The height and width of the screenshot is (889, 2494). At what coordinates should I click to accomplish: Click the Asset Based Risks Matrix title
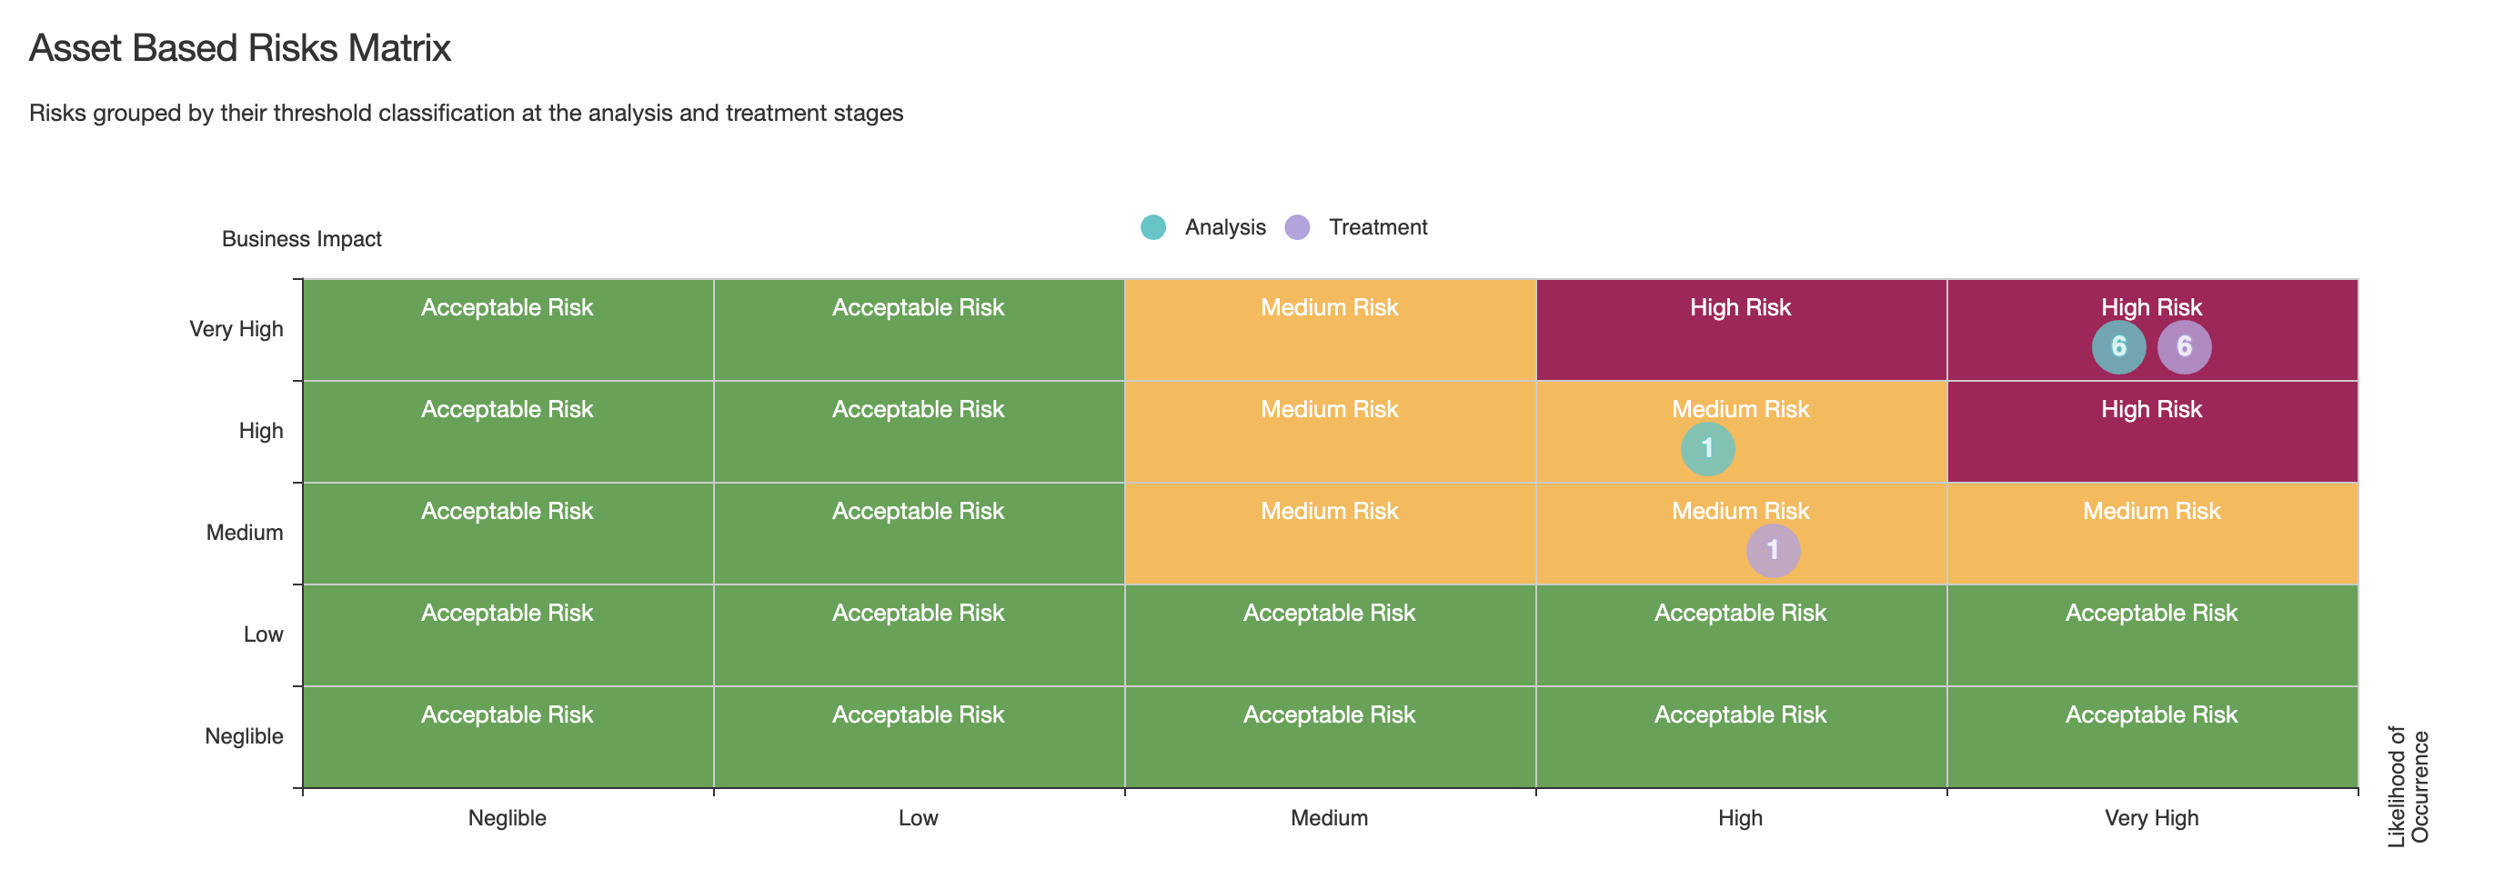[x=240, y=48]
